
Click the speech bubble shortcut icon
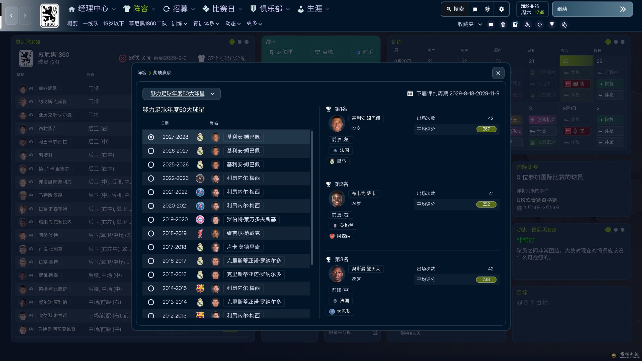pos(491,25)
